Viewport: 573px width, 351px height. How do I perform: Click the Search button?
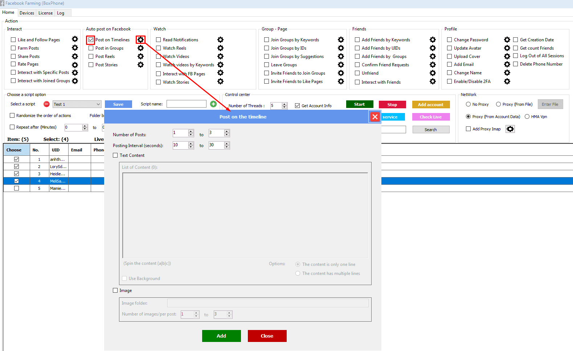tap(431, 129)
